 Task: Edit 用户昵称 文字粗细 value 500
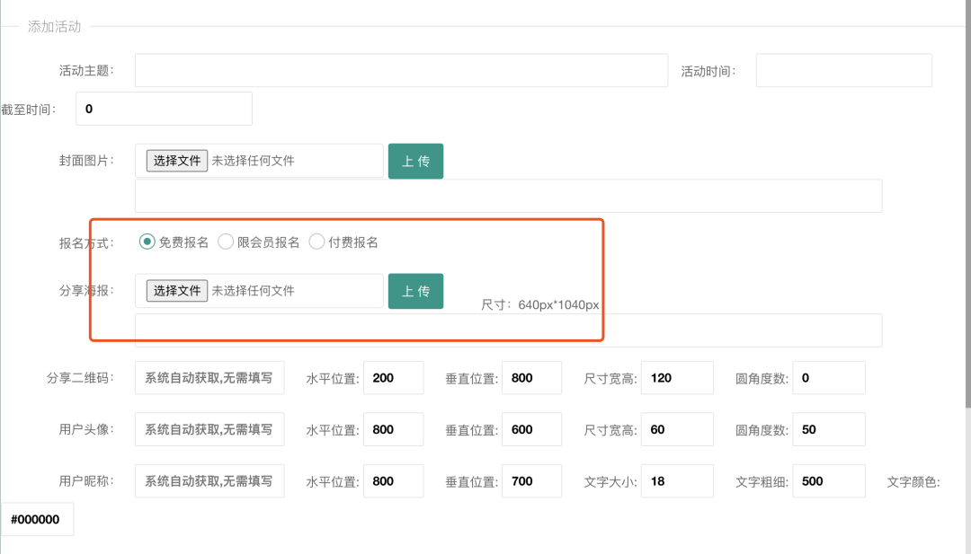828,481
